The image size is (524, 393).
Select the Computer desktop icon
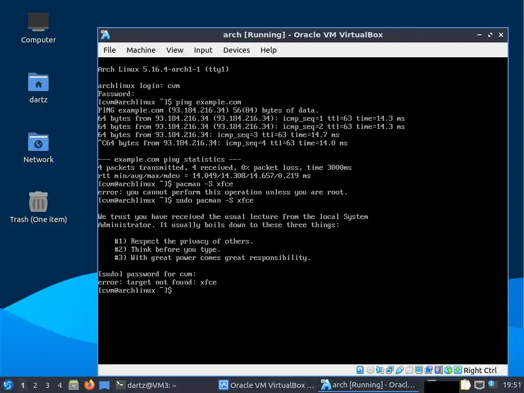pos(38,28)
